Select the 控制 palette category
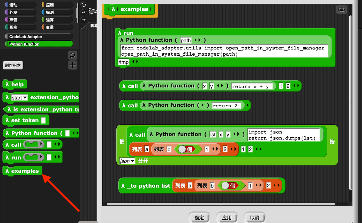 [56, 4]
